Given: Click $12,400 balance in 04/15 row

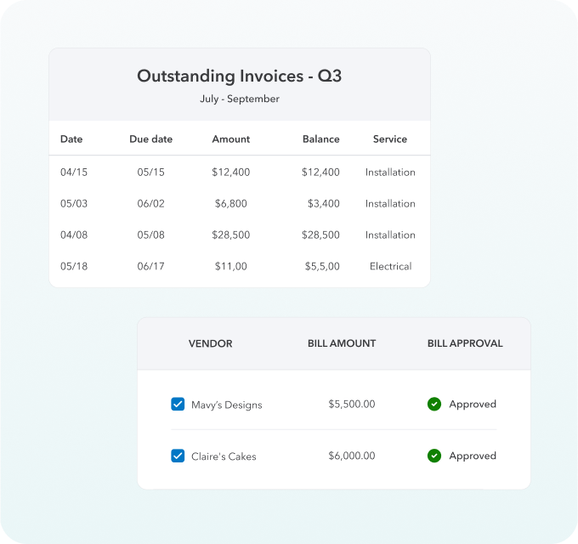Looking at the screenshot, I should point(320,172).
